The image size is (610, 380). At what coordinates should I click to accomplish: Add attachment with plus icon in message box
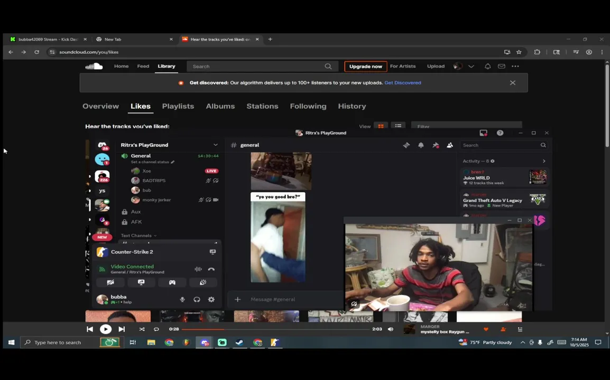click(x=238, y=299)
